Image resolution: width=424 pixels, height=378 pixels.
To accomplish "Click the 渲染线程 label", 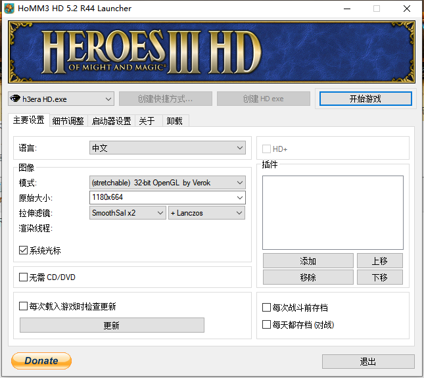I will [35, 228].
